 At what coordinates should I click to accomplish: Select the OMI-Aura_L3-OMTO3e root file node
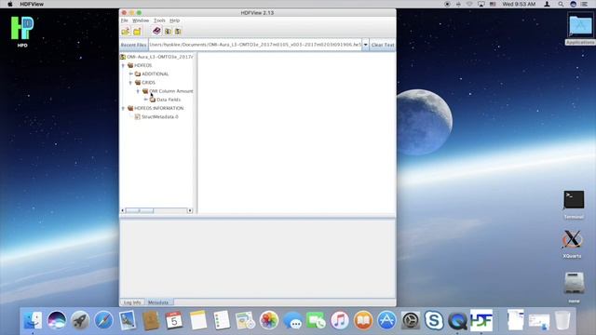pyautogui.click(x=159, y=57)
